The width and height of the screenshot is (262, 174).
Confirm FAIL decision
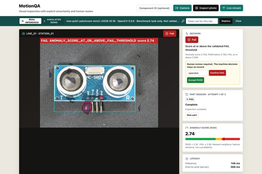tap(217, 73)
